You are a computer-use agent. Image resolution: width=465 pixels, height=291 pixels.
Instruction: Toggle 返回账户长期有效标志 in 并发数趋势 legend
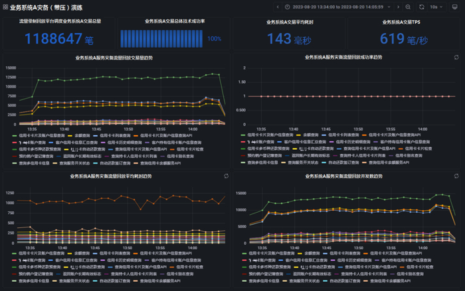click(311, 274)
